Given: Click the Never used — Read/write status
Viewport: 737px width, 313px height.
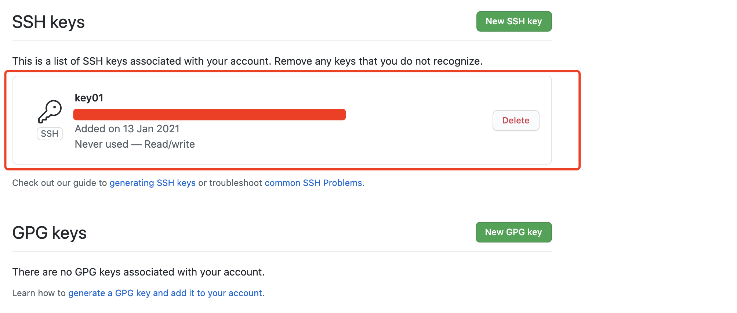Looking at the screenshot, I should coord(135,144).
